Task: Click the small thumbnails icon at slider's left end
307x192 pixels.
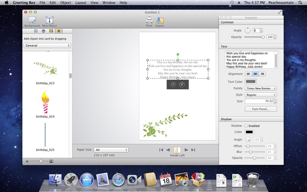Action: coord(27,161)
